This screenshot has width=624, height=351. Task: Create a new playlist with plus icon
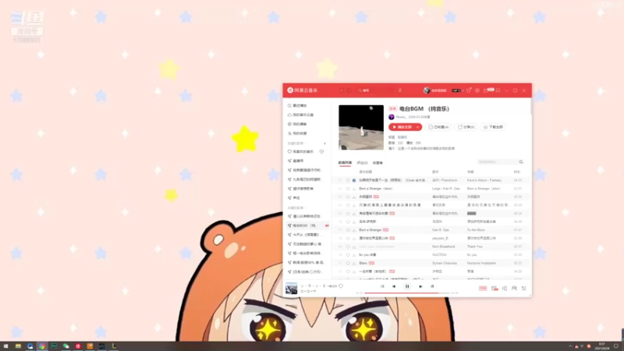[x=324, y=144]
